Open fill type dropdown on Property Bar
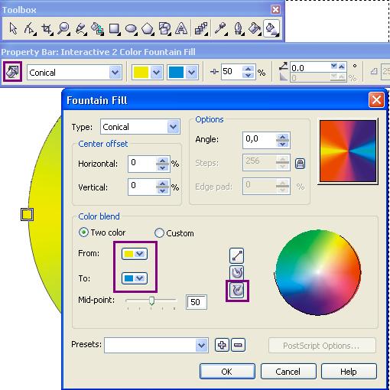Viewport: 390px width, 390px height. [x=115, y=73]
